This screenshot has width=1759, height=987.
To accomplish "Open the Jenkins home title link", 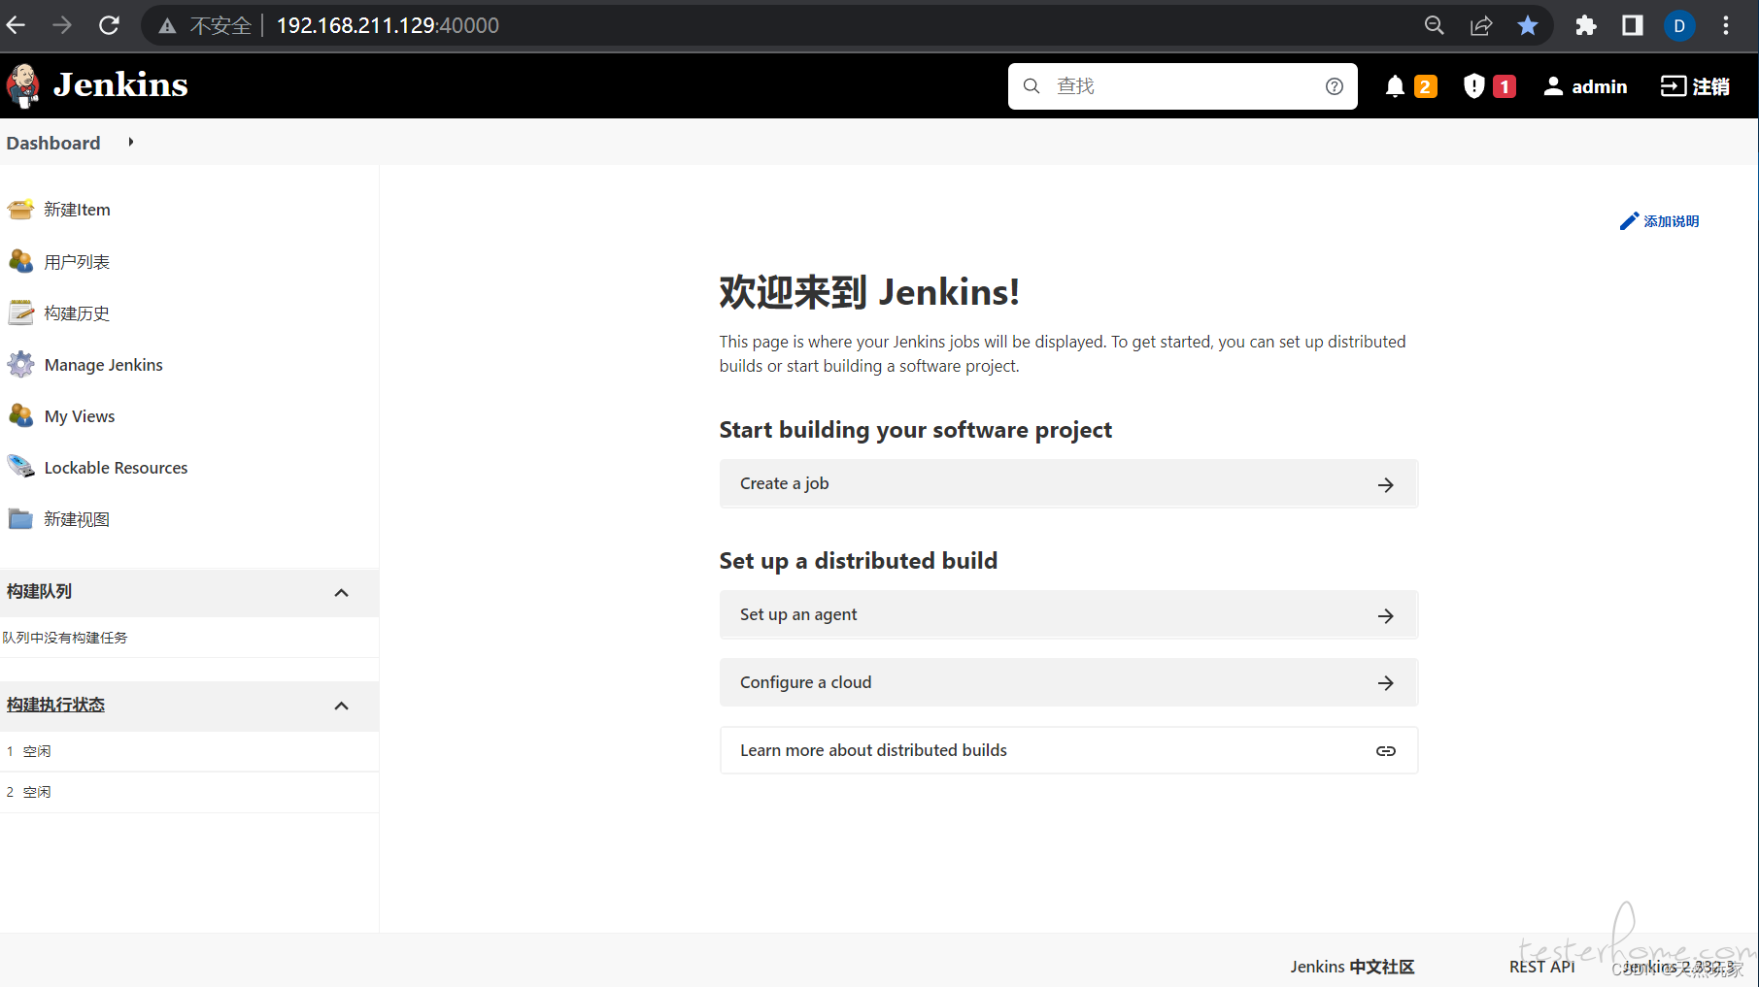I will [120, 85].
